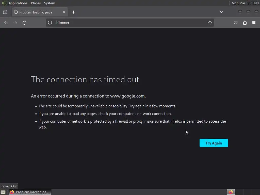Click the back navigation arrow
260x195 pixels.
click(6, 23)
